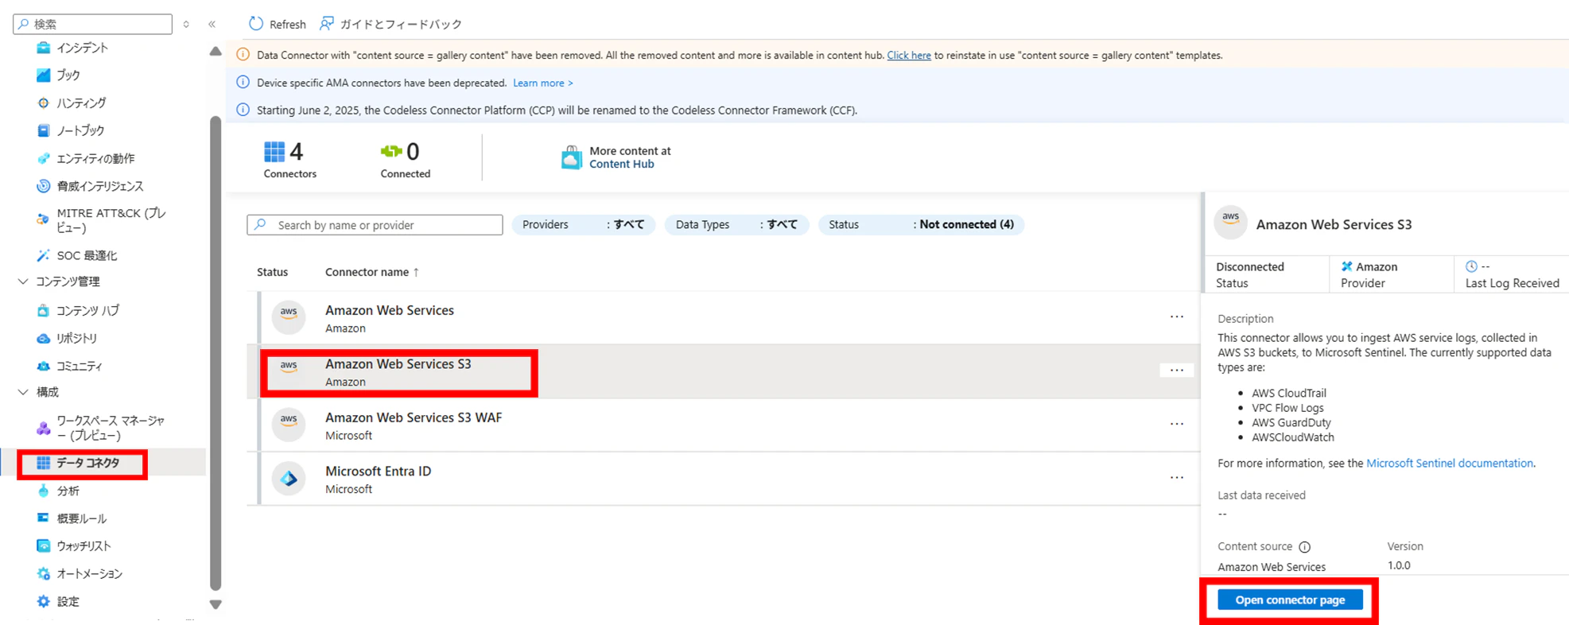Image resolution: width=1569 pixels, height=625 pixels.
Task: Click the 脅威インテリジェンス icon
Action: (43, 186)
